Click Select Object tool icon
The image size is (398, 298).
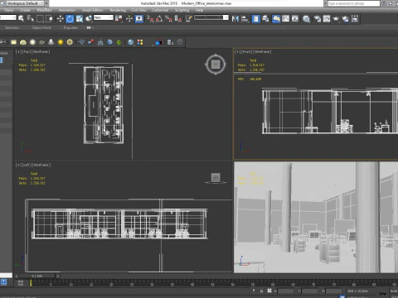(x=21, y=18)
